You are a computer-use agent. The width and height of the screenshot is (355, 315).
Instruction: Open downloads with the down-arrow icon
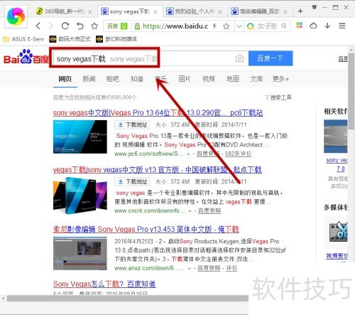[x=327, y=26]
